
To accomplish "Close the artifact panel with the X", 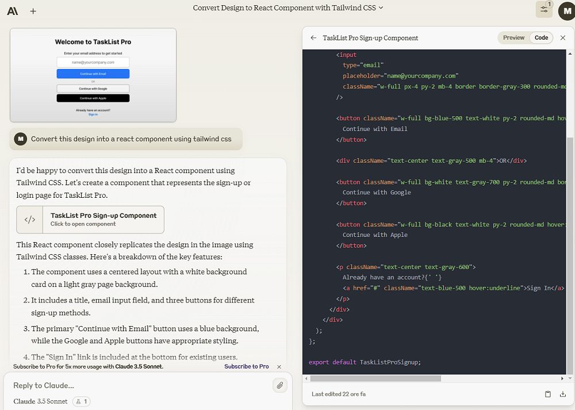I will [x=563, y=38].
